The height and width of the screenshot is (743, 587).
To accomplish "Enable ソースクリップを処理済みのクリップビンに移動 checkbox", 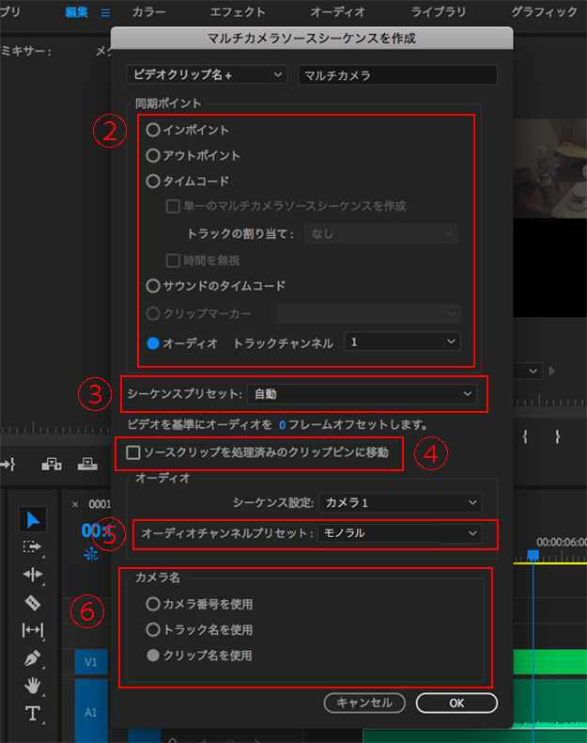I will [x=133, y=453].
